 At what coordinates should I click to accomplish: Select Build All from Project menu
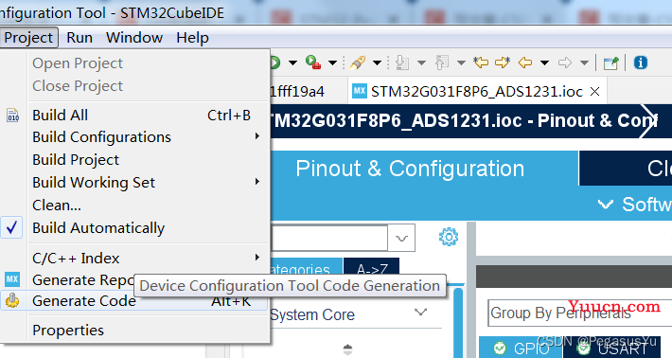click(135, 115)
